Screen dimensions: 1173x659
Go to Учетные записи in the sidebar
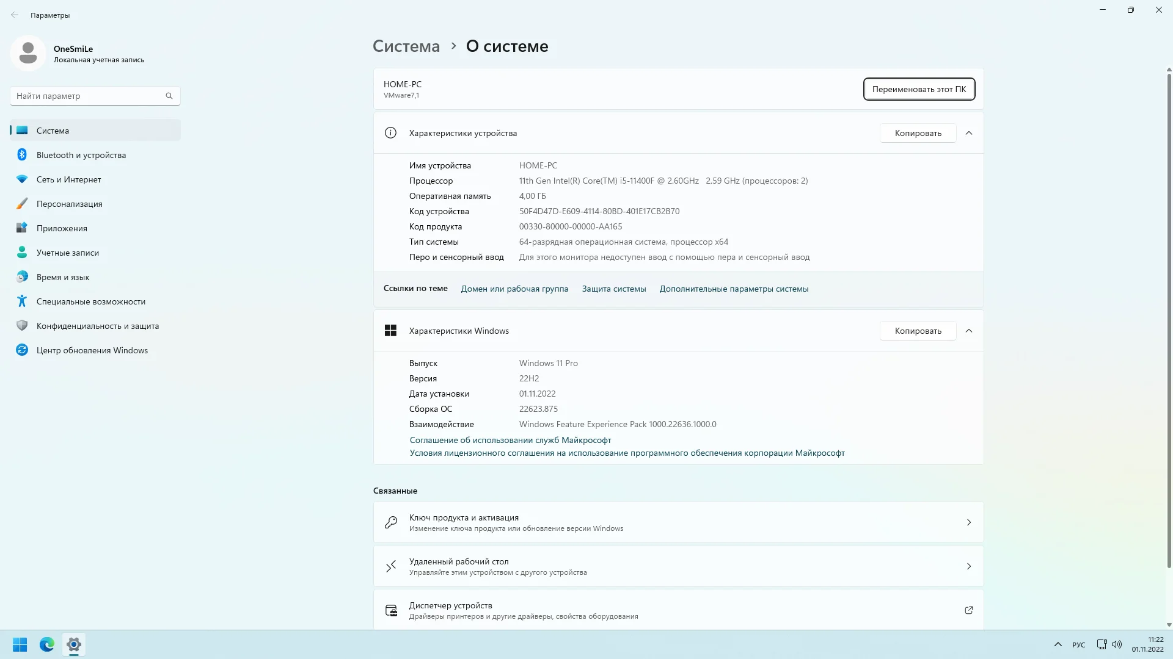(67, 253)
